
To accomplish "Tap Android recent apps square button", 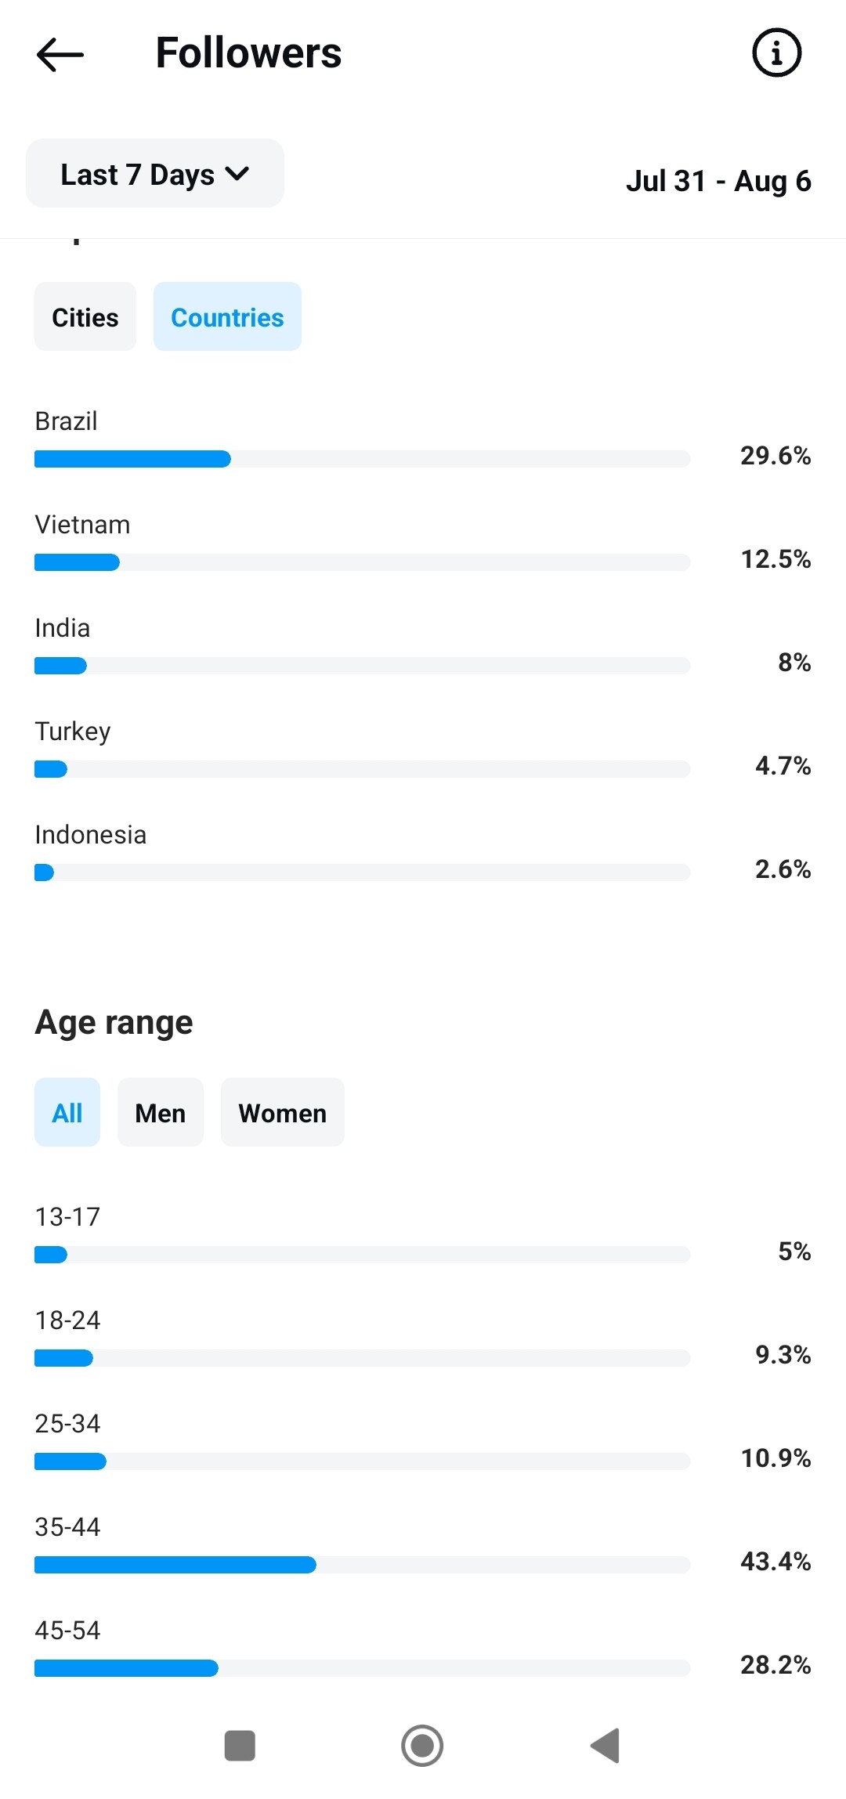I will (240, 1746).
